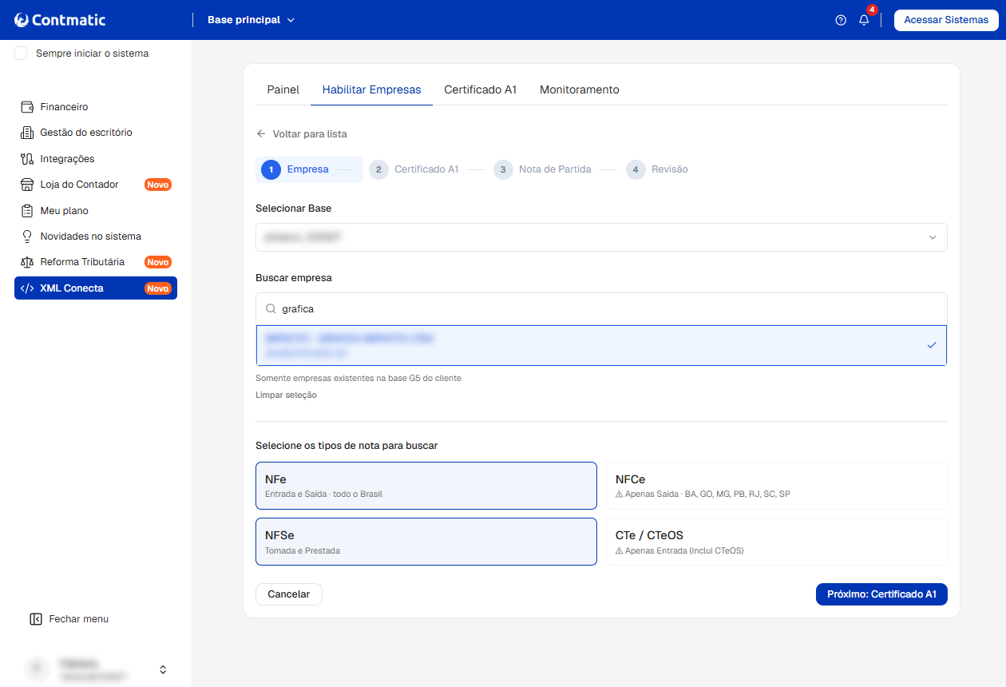Open Gestão do escritório in the sidebar

coord(96,133)
